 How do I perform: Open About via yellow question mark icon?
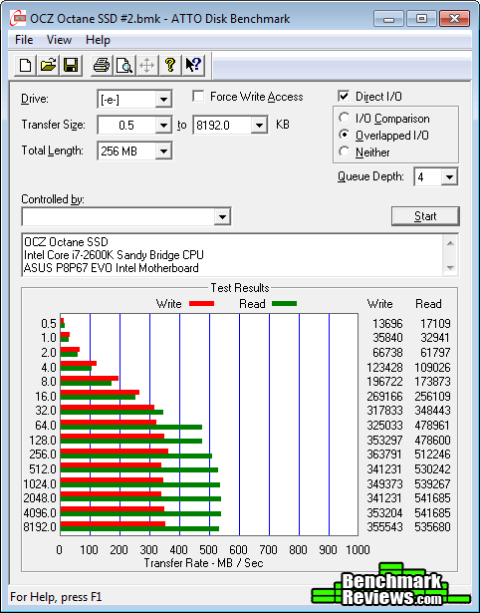pos(170,65)
